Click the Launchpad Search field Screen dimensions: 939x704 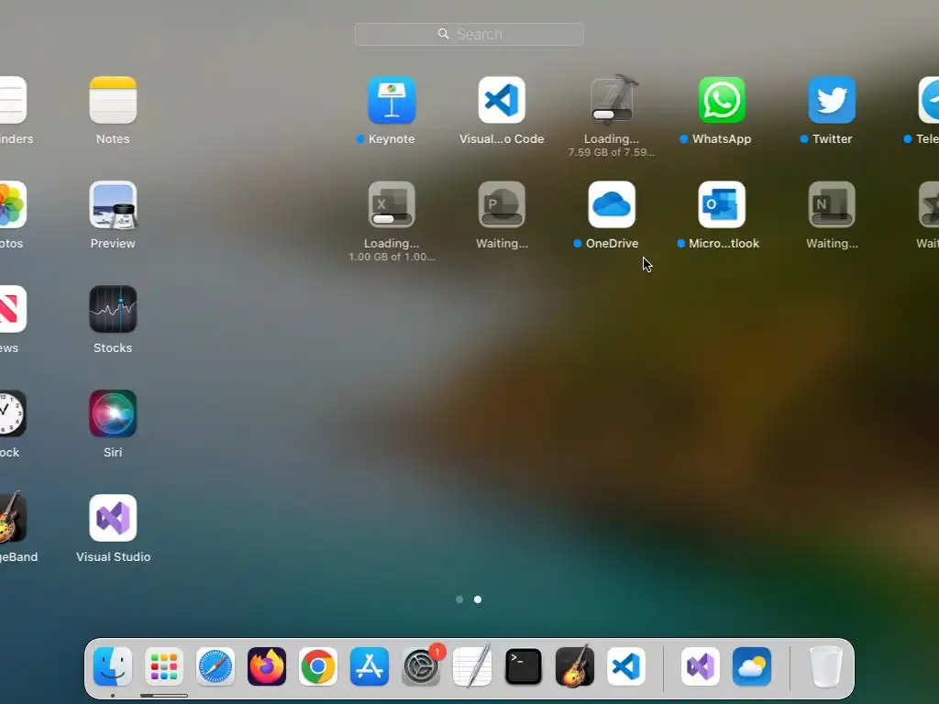pos(469,34)
